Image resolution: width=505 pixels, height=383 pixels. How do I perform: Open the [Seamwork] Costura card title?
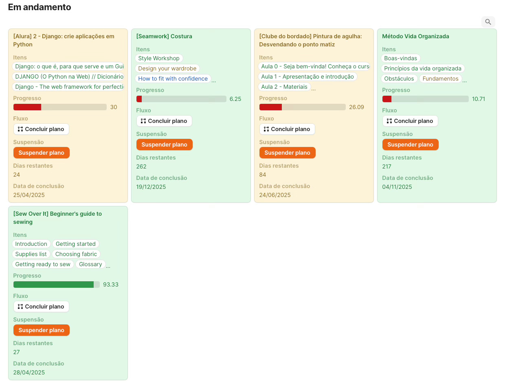pyautogui.click(x=164, y=36)
